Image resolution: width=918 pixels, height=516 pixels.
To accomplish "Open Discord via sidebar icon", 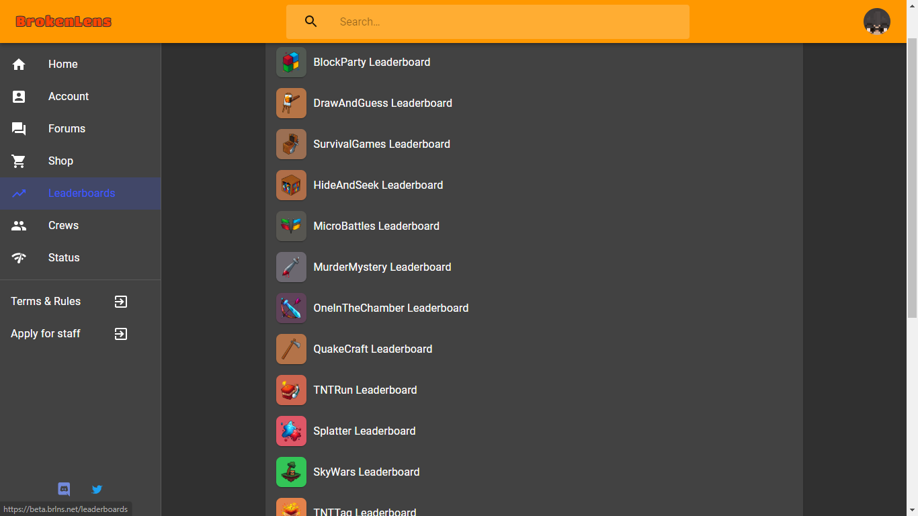I will [64, 489].
